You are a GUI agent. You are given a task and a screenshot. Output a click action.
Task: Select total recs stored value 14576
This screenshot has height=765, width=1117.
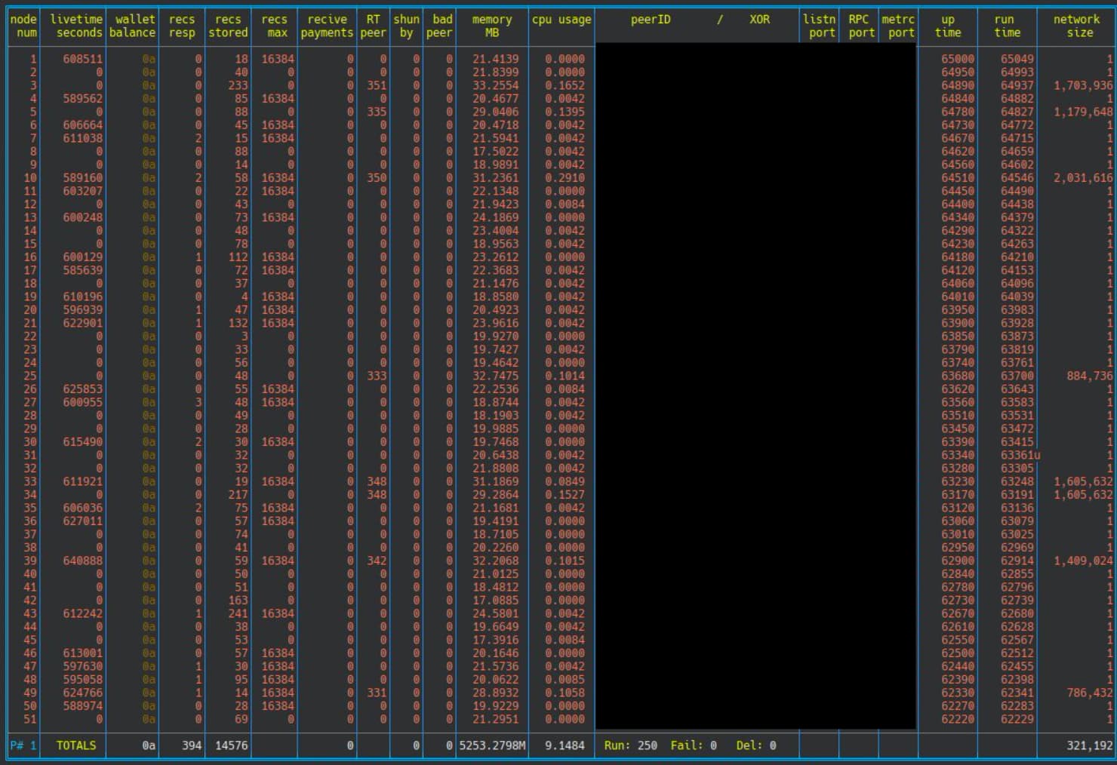[231, 745]
